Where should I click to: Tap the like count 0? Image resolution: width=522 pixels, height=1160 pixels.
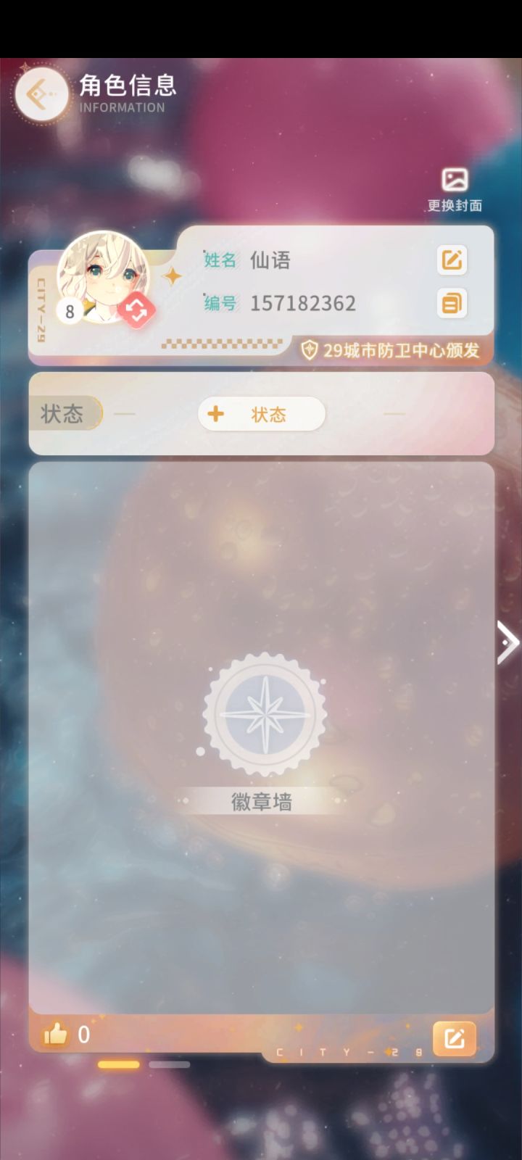84,1035
